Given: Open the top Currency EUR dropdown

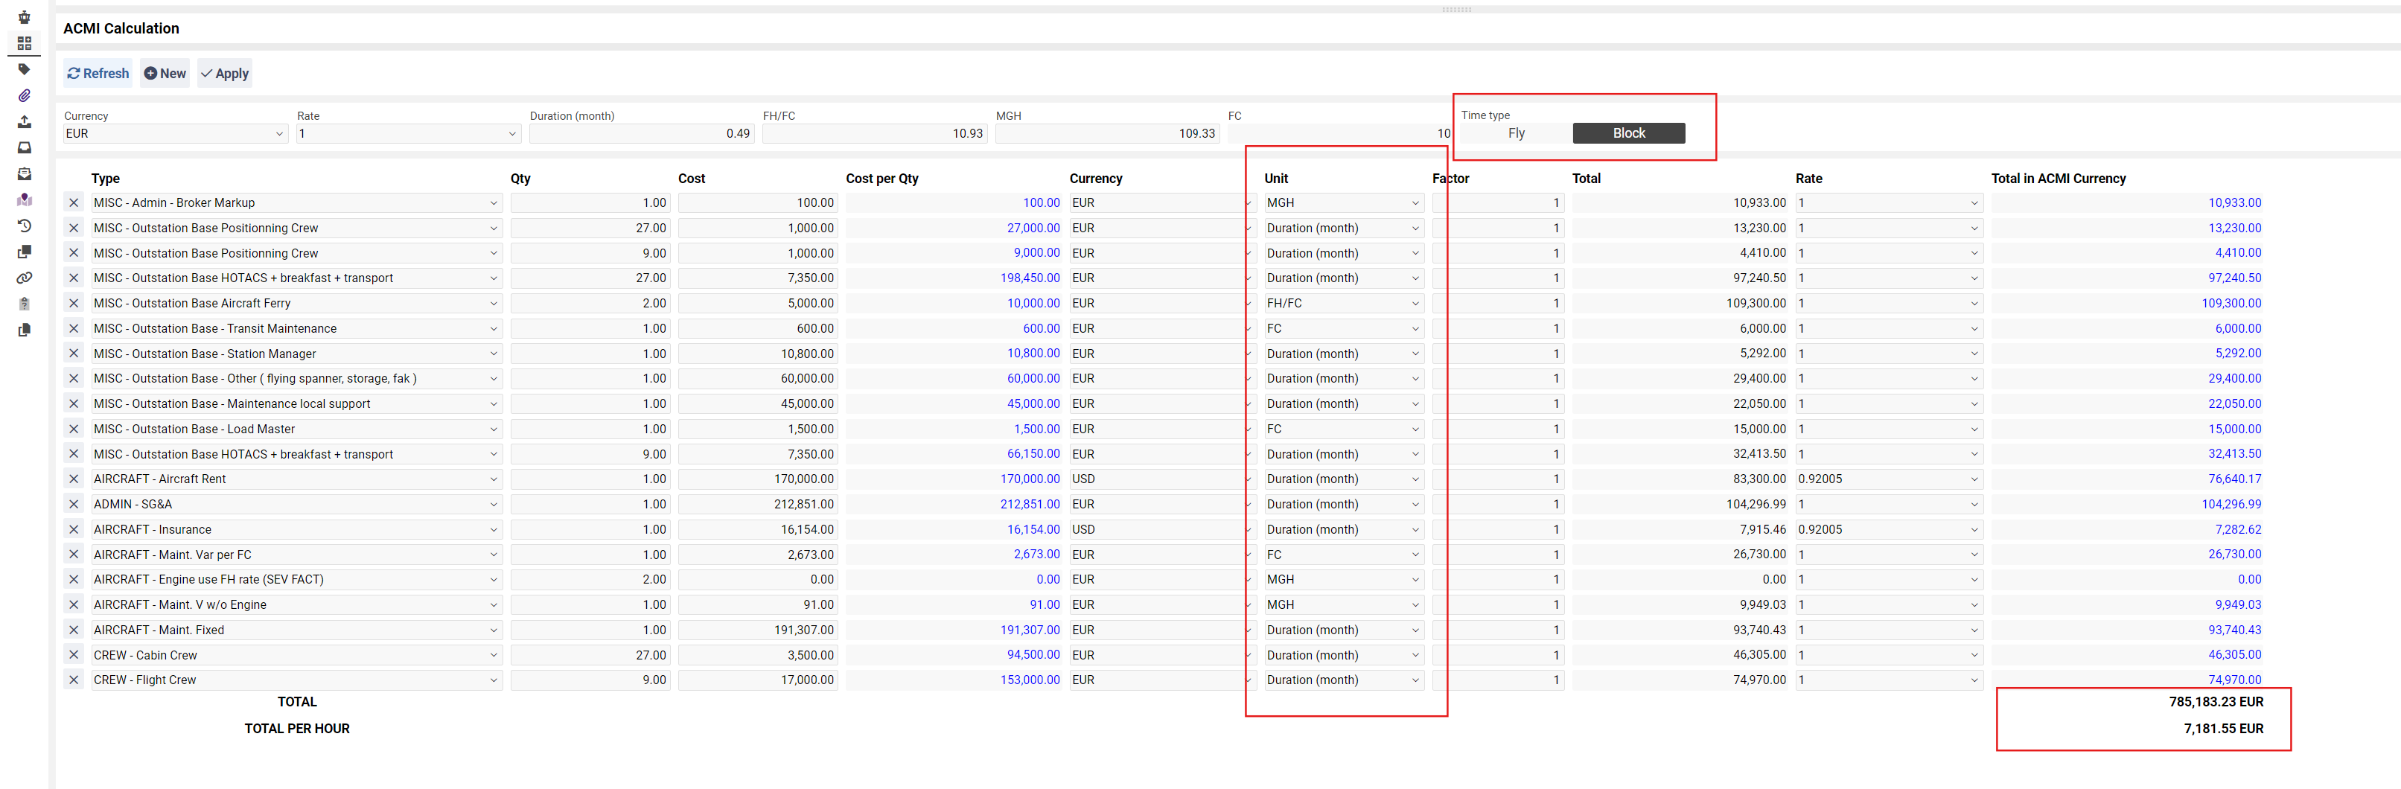Looking at the screenshot, I should [174, 134].
